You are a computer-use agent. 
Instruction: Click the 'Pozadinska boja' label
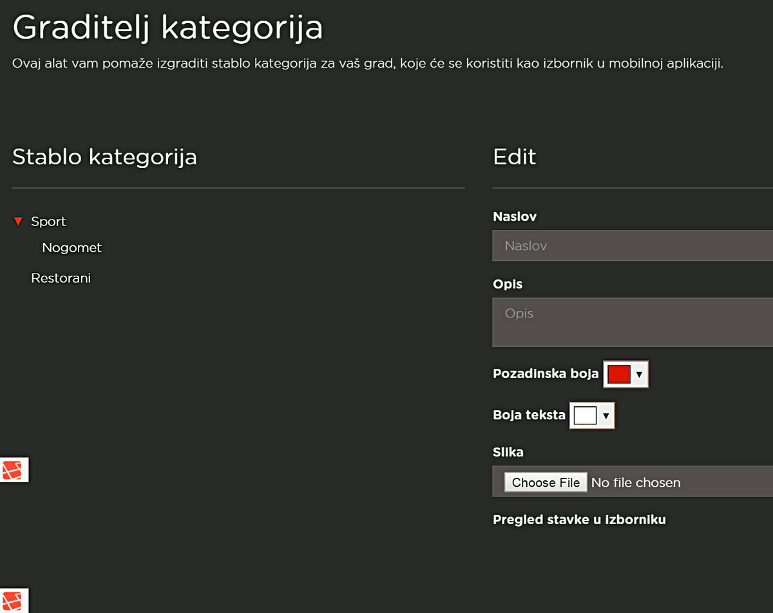(x=546, y=374)
